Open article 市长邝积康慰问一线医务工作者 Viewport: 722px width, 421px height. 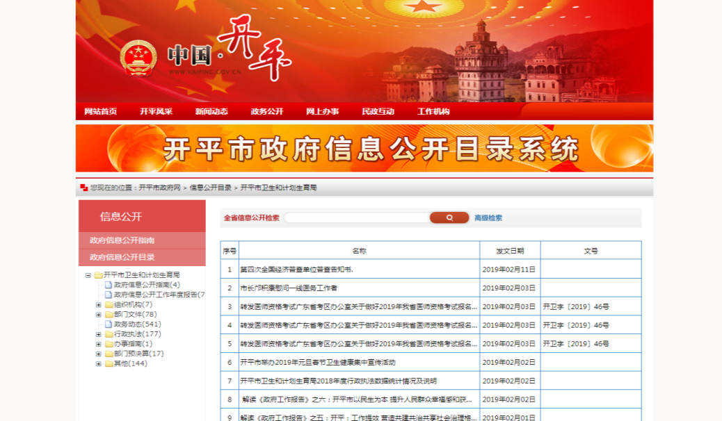pyautogui.click(x=289, y=288)
